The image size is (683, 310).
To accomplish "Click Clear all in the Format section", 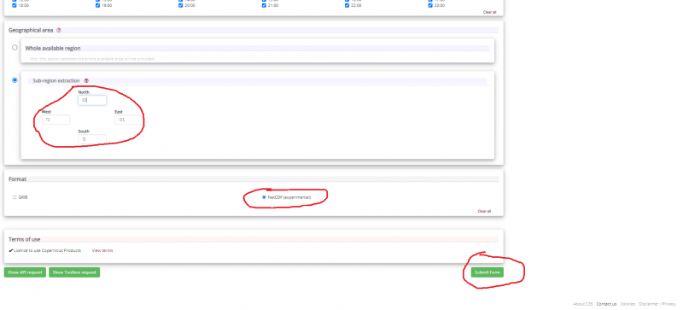I will click(x=484, y=211).
